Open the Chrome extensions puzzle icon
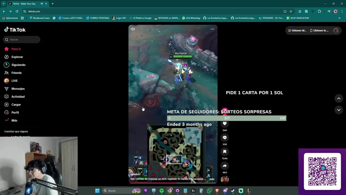This screenshot has height=195, width=346. pos(319,11)
